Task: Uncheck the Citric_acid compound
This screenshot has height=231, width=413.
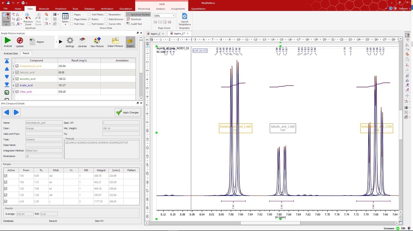Action: 17,92
